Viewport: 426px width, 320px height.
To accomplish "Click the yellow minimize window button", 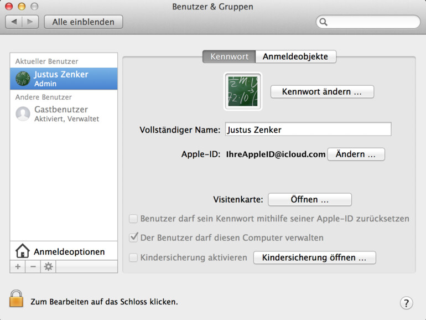I will [22, 6].
